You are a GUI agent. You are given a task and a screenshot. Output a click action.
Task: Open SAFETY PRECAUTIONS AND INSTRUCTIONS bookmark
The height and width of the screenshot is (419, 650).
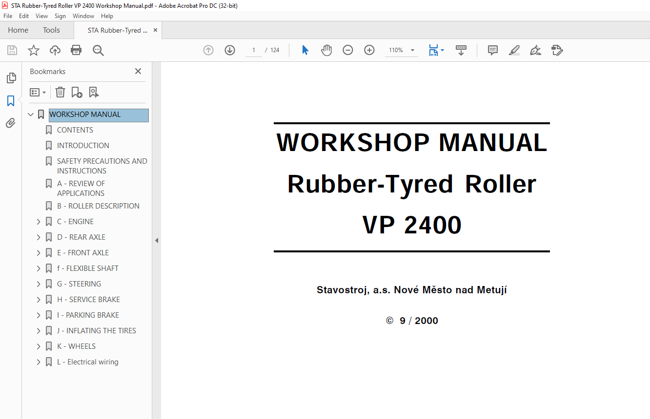(x=102, y=166)
